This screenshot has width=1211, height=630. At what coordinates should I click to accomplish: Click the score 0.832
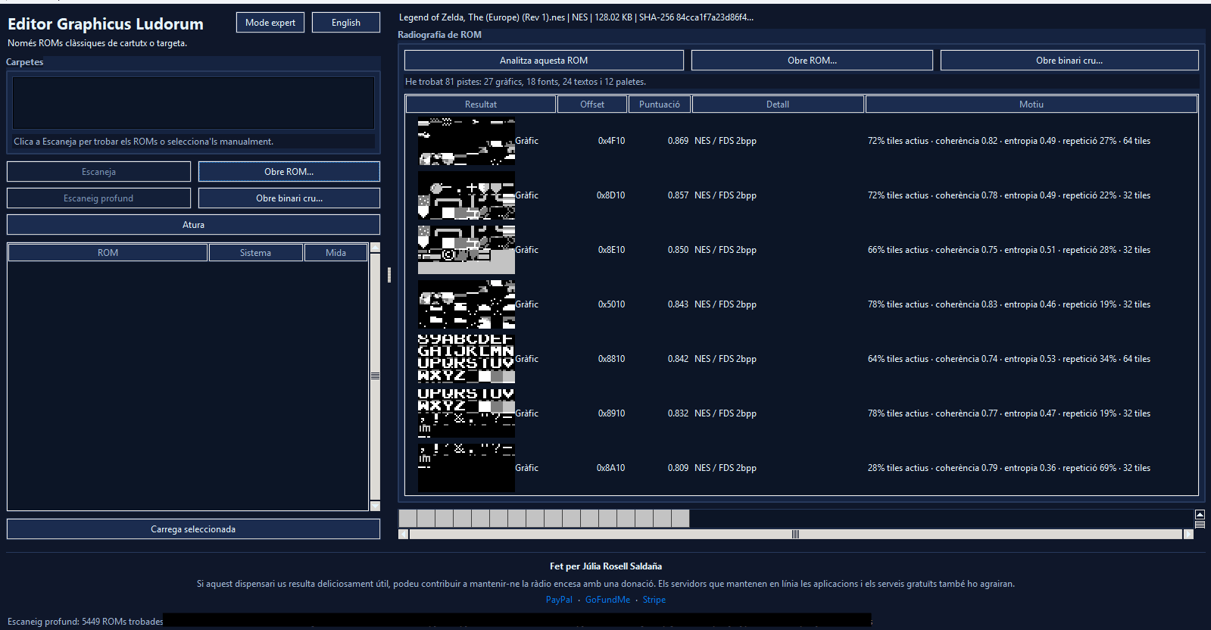pos(678,413)
